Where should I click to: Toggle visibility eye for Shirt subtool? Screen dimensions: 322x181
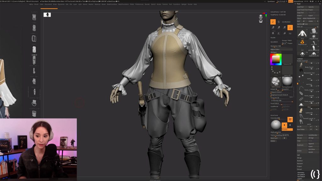(x=318, y=103)
